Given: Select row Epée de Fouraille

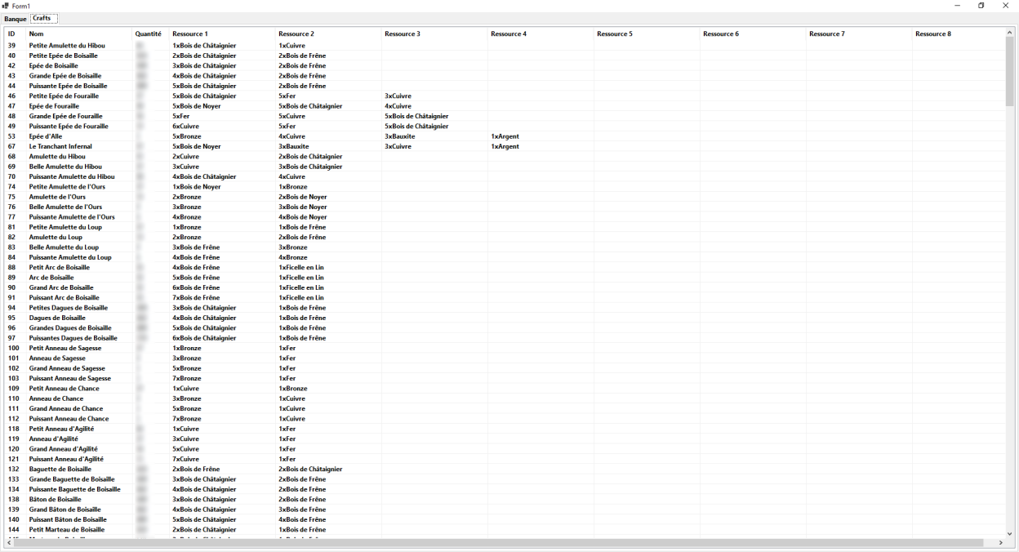Looking at the screenshot, I should pos(505,106).
